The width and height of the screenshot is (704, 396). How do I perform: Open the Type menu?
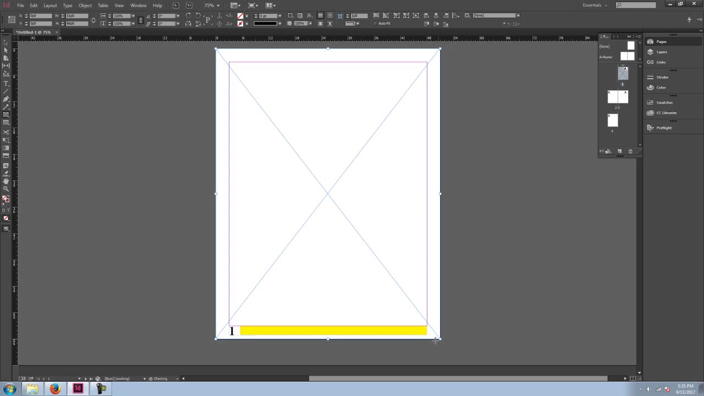click(x=68, y=5)
